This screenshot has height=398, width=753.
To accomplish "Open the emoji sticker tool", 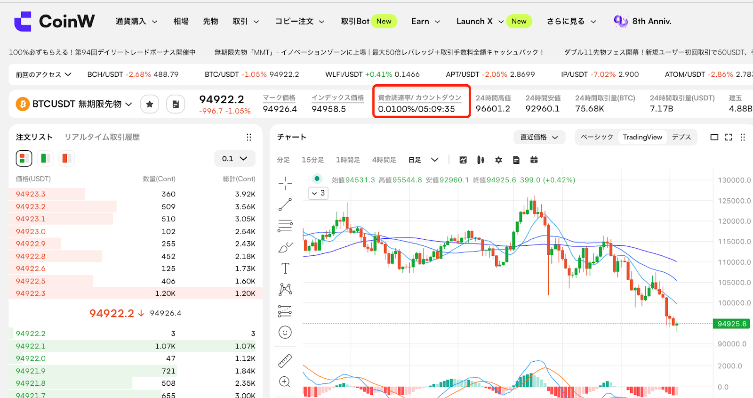I will tap(285, 332).
